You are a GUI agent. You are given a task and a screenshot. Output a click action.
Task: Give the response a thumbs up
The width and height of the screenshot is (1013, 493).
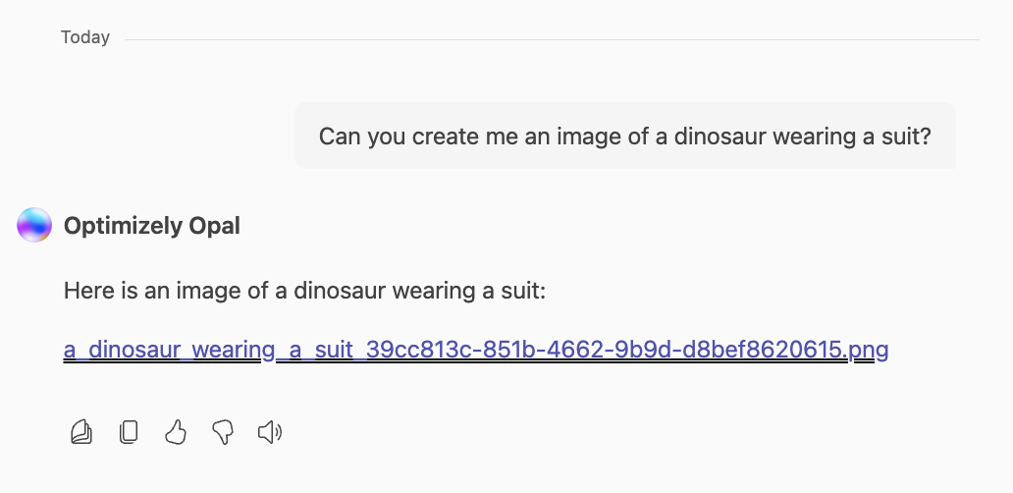pyautogui.click(x=176, y=432)
